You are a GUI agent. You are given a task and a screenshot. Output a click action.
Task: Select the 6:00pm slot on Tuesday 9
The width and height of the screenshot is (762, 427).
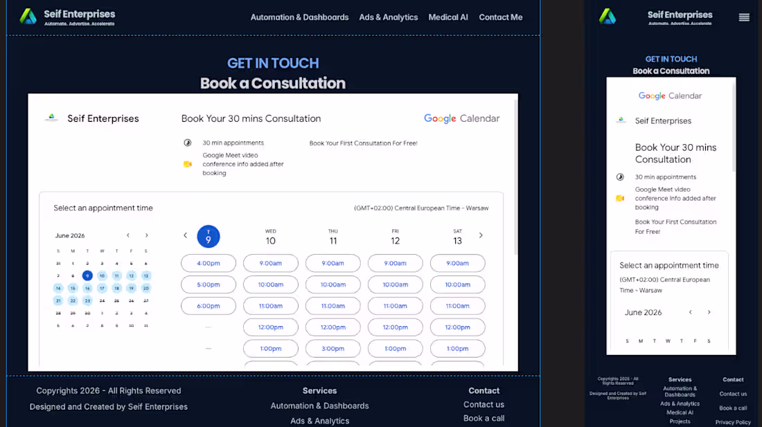(x=209, y=306)
